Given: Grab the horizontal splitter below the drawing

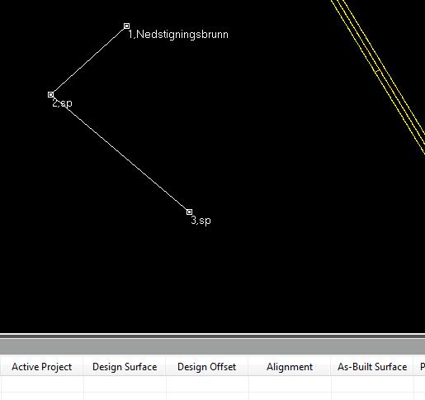Looking at the screenshot, I should point(212,336).
